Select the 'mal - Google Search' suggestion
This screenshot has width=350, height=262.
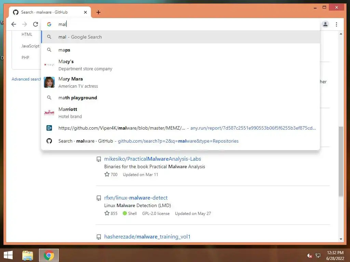180,37
